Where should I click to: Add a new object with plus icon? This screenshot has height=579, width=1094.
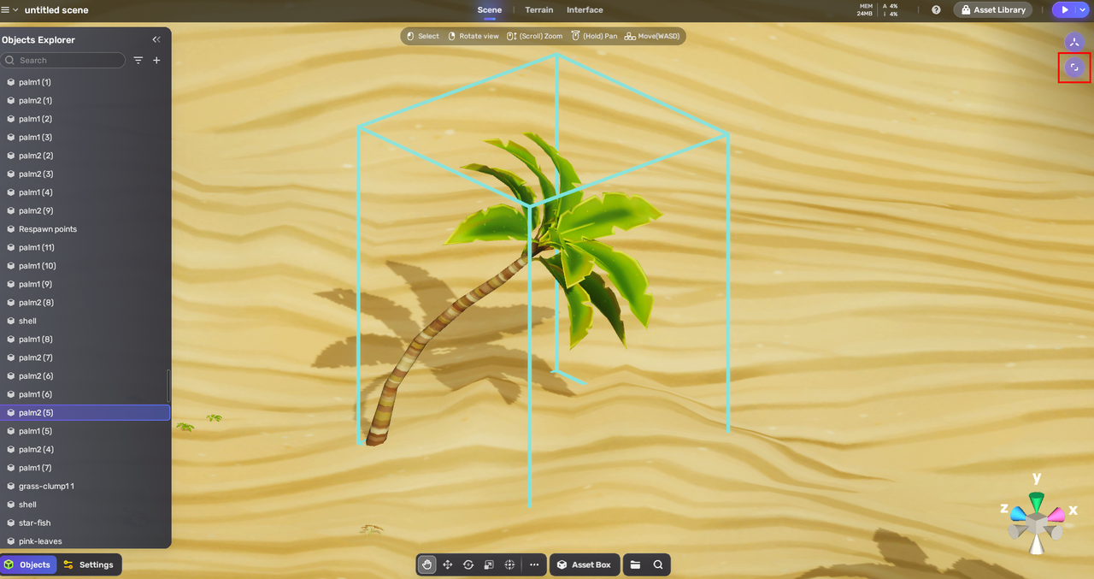pyautogui.click(x=156, y=61)
